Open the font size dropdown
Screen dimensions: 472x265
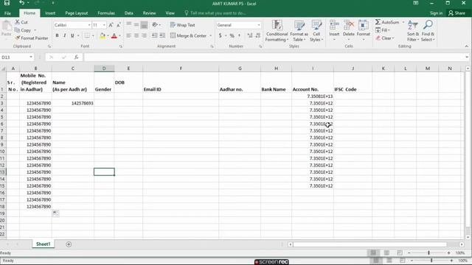tap(104, 25)
